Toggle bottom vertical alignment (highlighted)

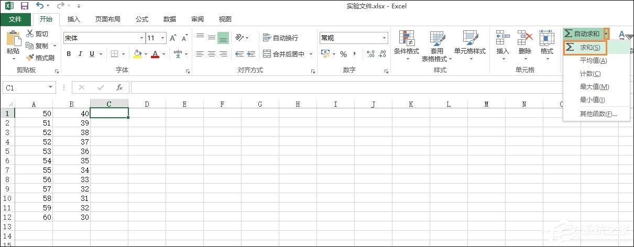223,38
